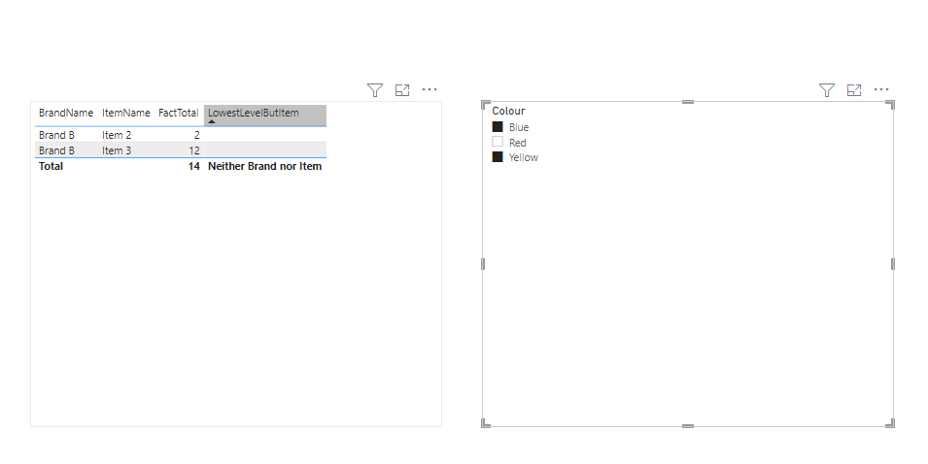Click the FactTotal value 12
928x464 pixels.
194,150
